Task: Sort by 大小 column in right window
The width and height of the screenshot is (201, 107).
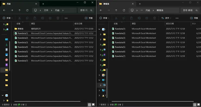Action: tap(194, 24)
